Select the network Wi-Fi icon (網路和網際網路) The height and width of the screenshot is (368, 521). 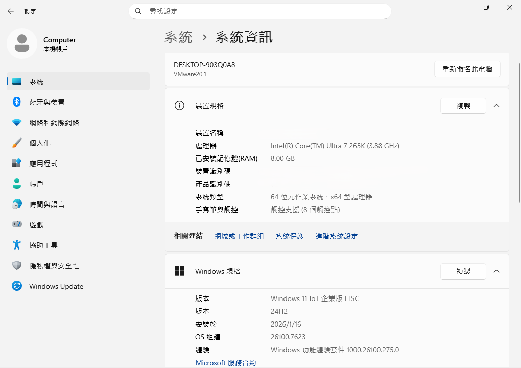(17, 123)
